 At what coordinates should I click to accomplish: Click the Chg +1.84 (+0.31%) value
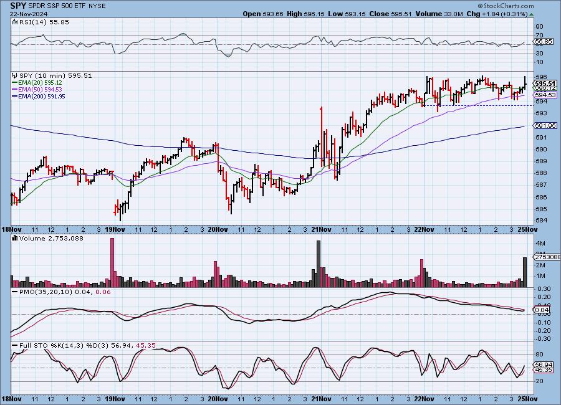[x=497, y=14]
